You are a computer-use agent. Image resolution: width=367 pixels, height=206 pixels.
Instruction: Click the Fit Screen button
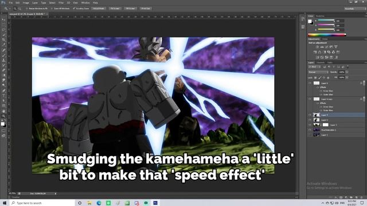point(115,9)
